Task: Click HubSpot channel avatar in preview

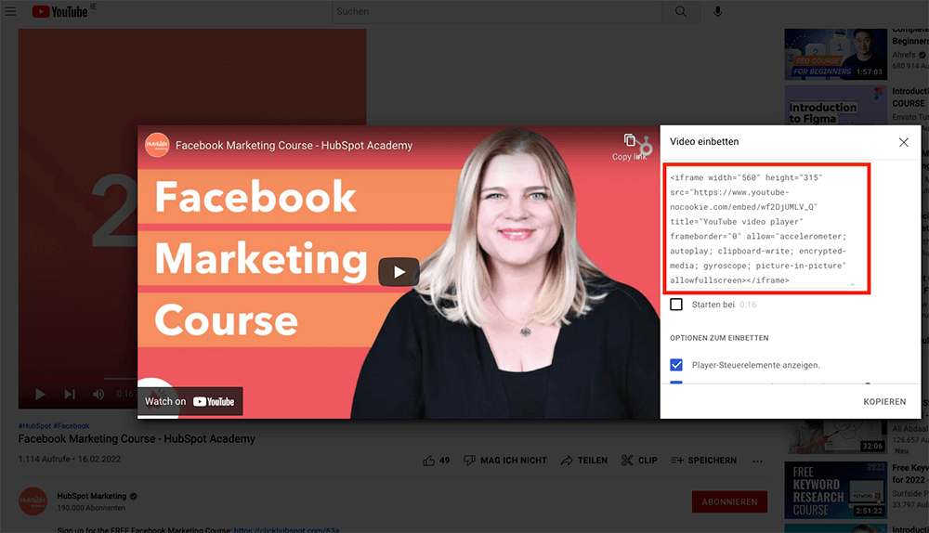Action: (157, 145)
